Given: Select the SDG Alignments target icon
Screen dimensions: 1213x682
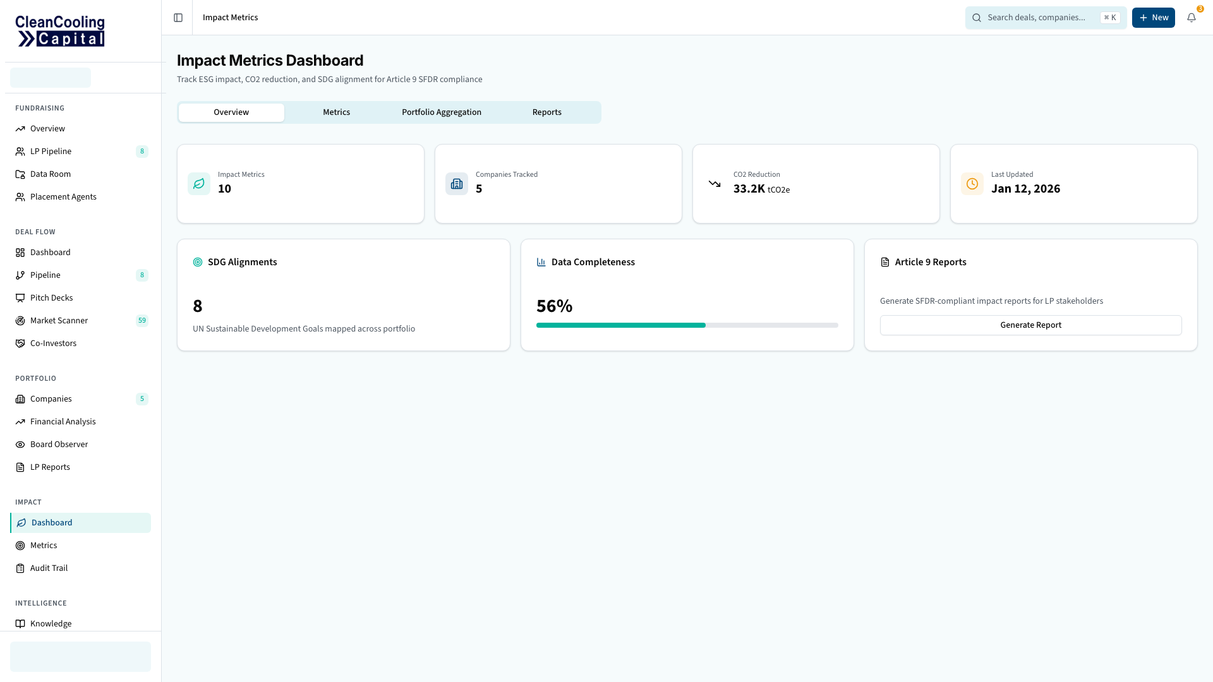Looking at the screenshot, I should click(197, 261).
